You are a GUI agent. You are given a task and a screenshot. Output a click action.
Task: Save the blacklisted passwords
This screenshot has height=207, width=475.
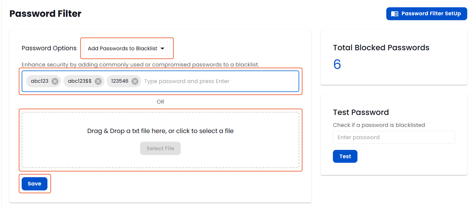(34, 183)
